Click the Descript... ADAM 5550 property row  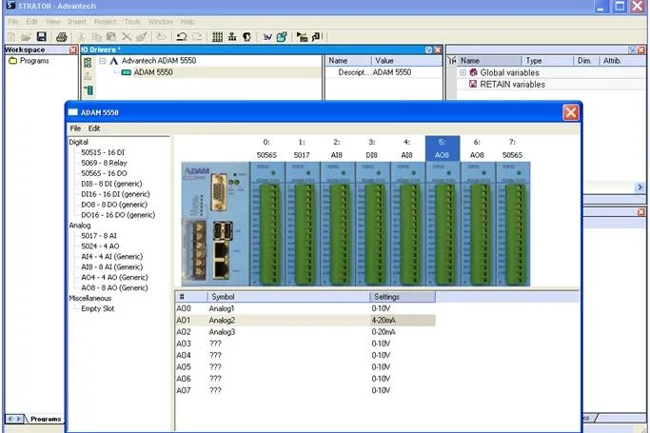pos(384,72)
